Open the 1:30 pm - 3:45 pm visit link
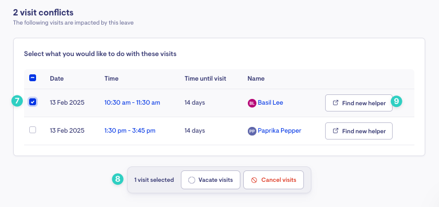 (x=130, y=130)
